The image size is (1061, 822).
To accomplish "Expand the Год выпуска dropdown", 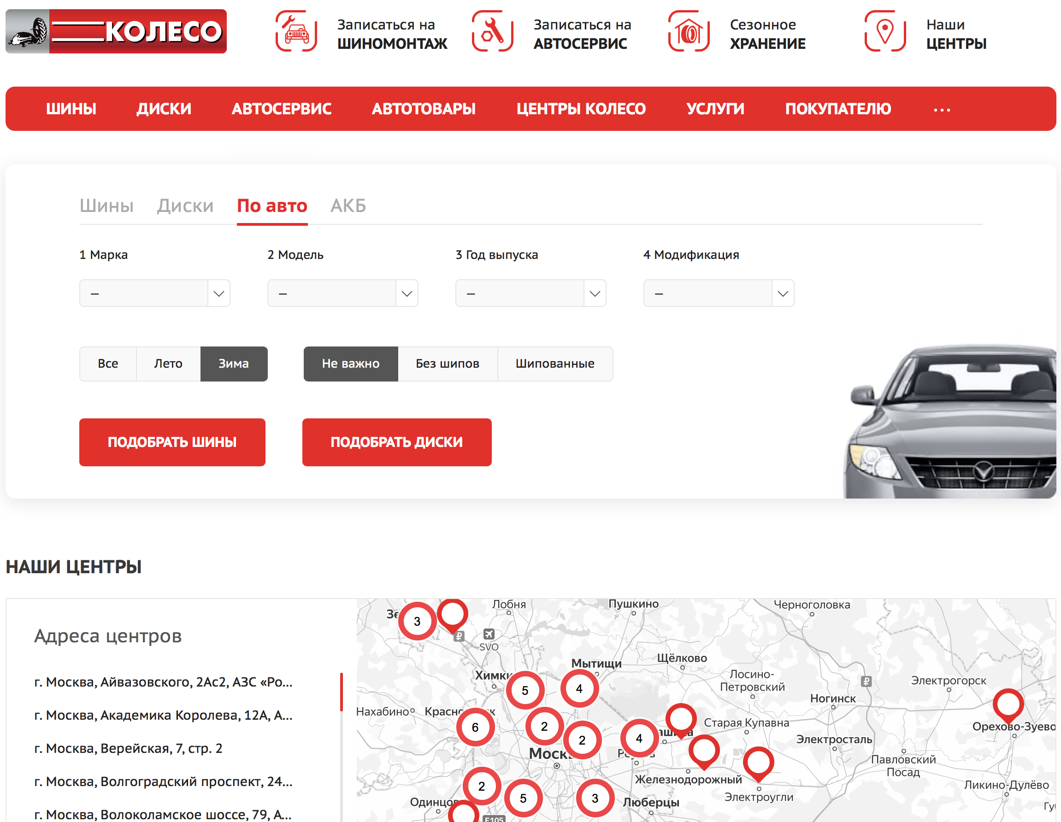I will [x=530, y=293].
